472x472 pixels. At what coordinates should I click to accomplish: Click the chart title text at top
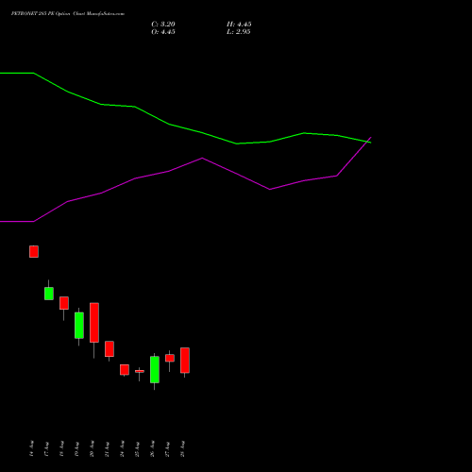pos(68,14)
